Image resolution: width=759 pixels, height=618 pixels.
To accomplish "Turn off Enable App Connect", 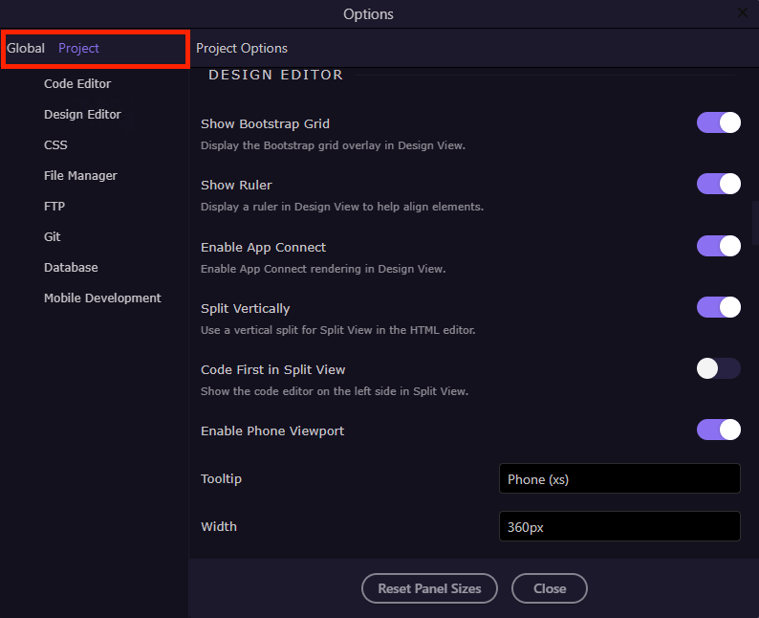I will point(719,246).
